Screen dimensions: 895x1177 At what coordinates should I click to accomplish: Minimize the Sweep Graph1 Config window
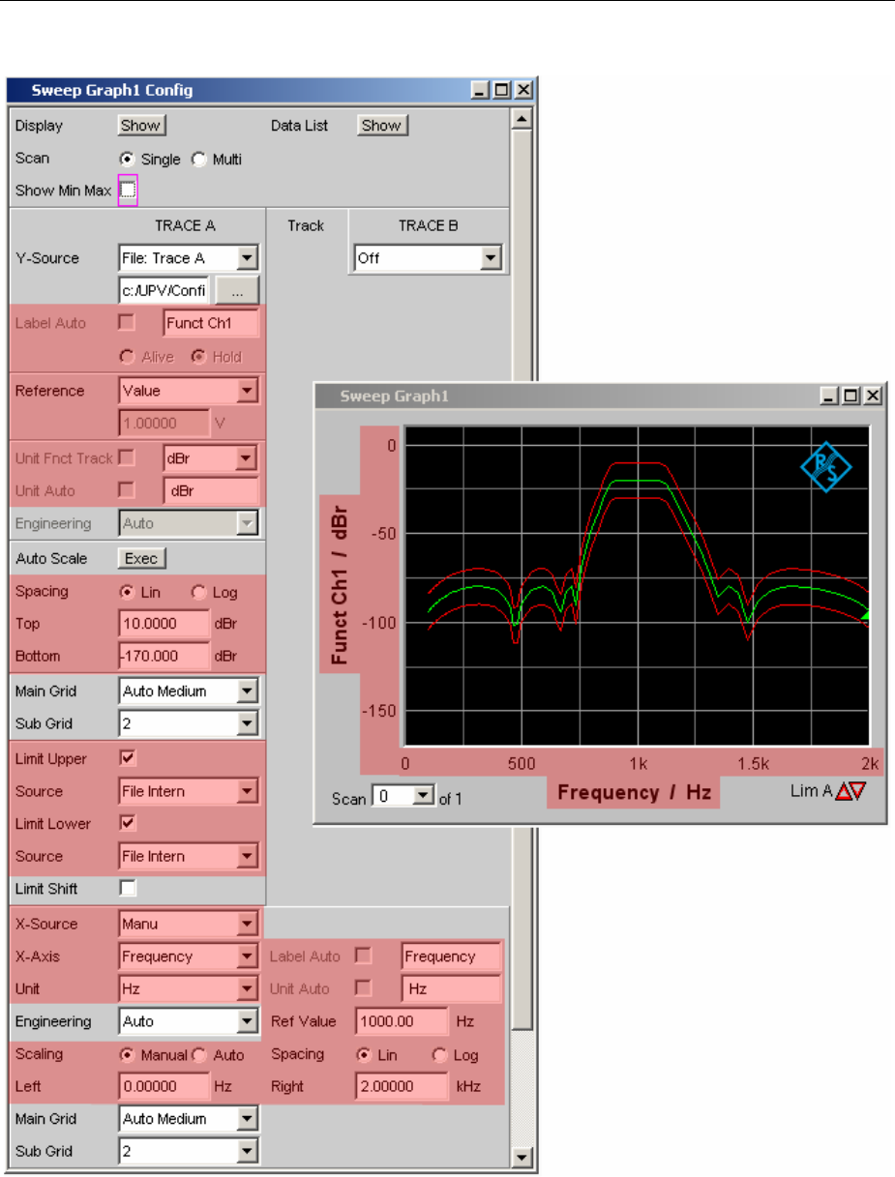pyautogui.click(x=481, y=90)
